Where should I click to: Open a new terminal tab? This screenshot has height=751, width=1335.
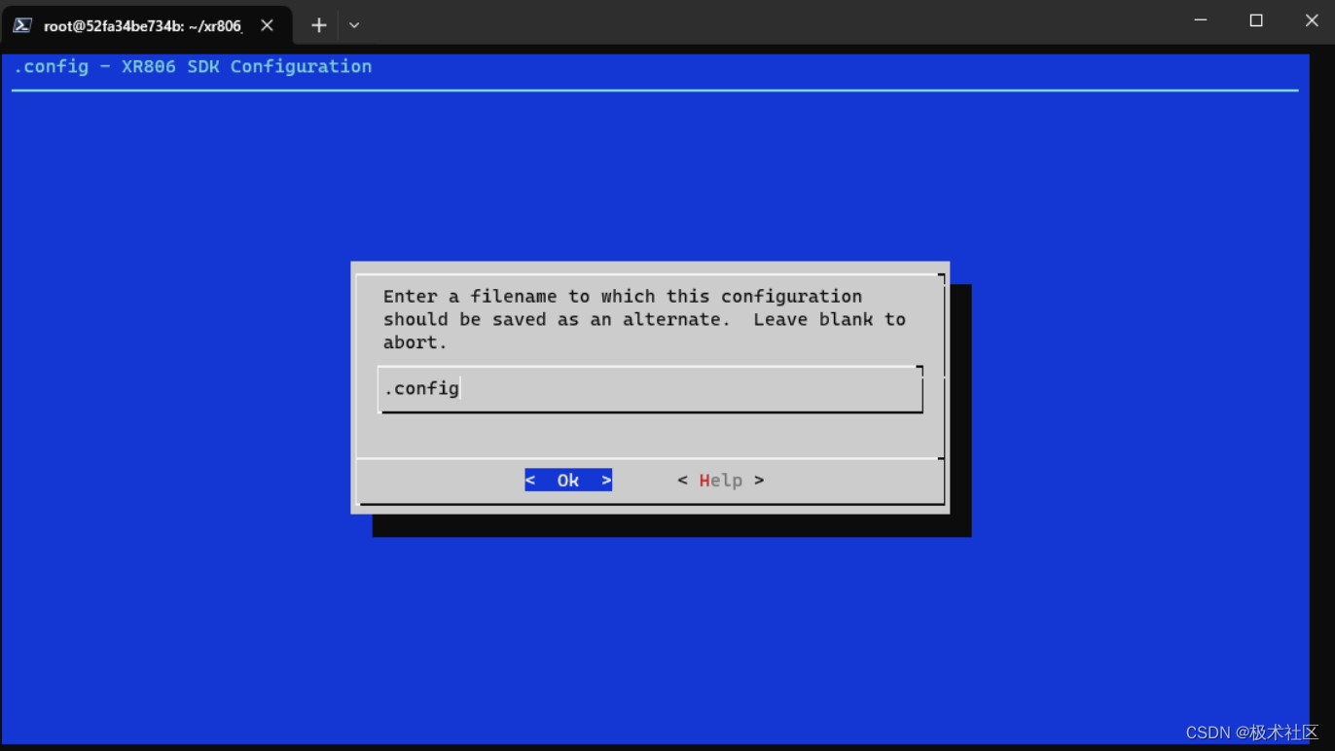(319, 25)
